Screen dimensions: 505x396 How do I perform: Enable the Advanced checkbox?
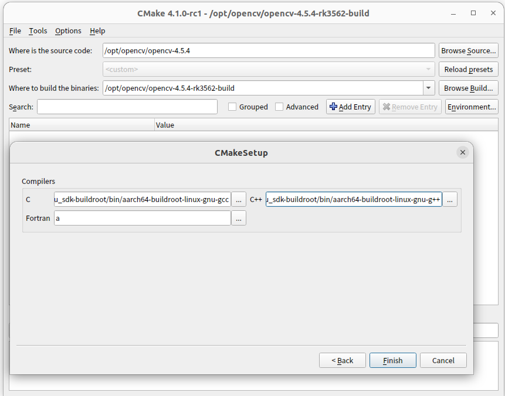point(279,107)
